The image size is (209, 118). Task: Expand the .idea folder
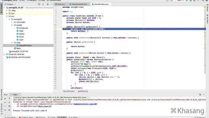click(7, 10)
